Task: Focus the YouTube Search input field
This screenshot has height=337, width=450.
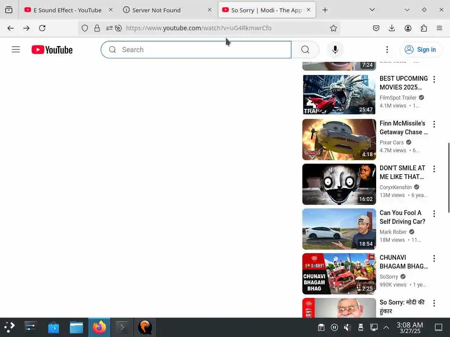Action: click(196, 50)
